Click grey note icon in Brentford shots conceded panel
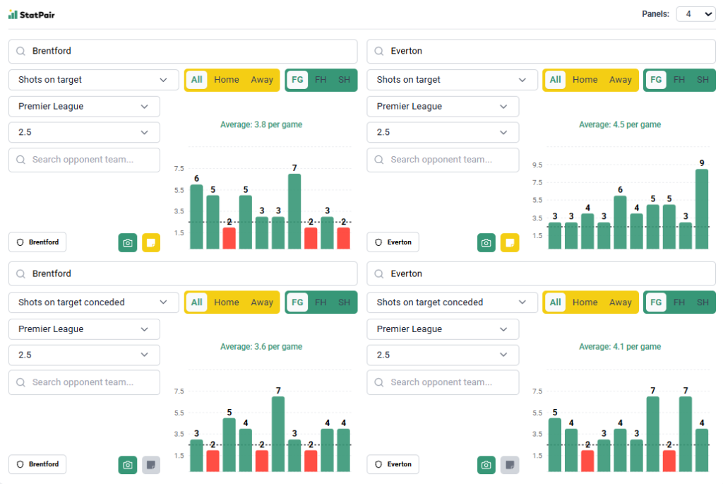 pyautogui.click(x=151, y=465)
